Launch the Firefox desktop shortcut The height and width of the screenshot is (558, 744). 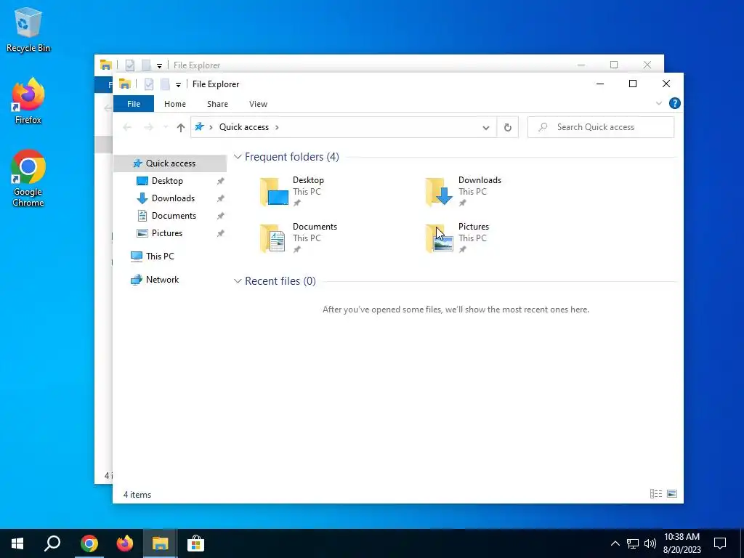(28, 101)
